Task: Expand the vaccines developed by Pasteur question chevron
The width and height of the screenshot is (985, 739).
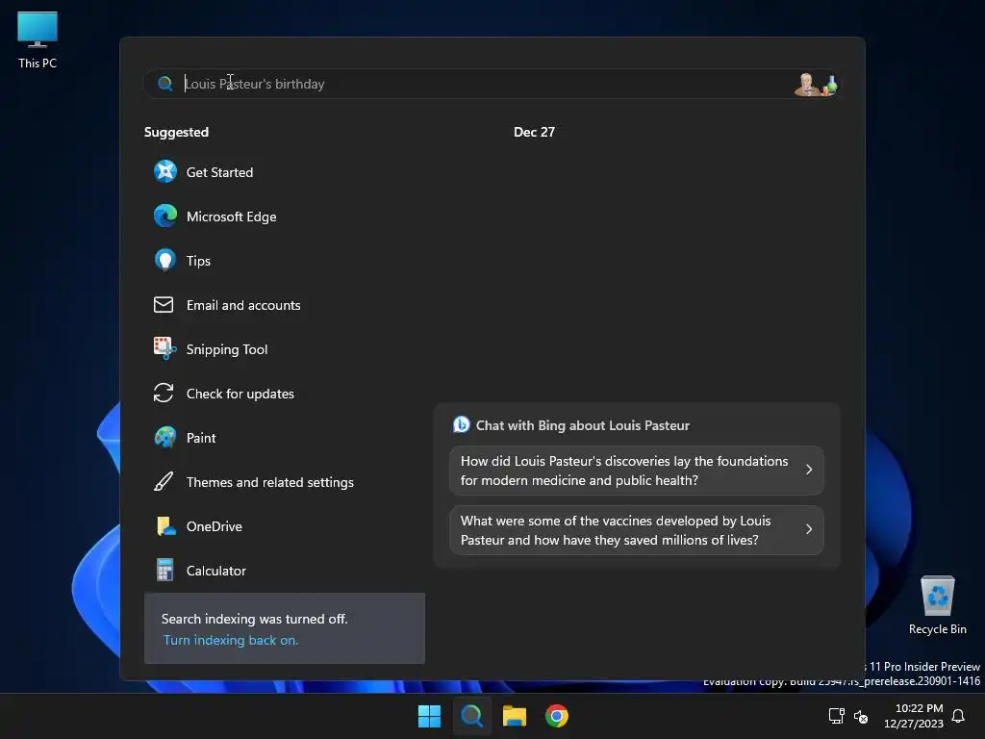Action: [x=809, y=530]
